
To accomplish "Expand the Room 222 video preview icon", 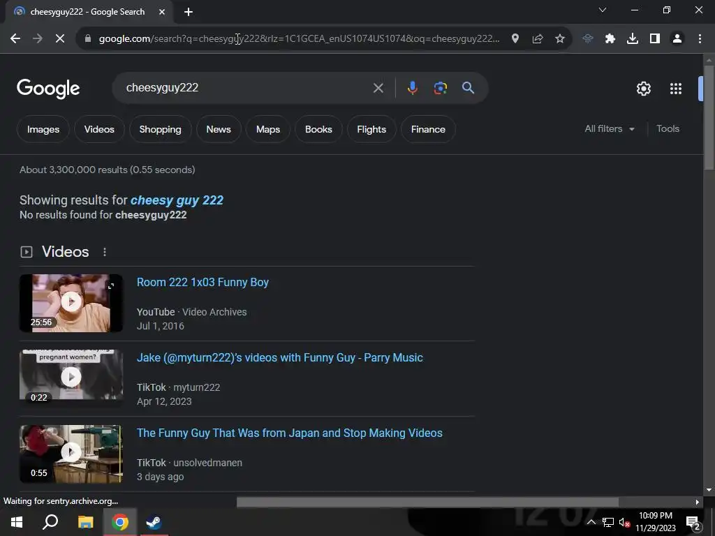I will tap(111, 285).
